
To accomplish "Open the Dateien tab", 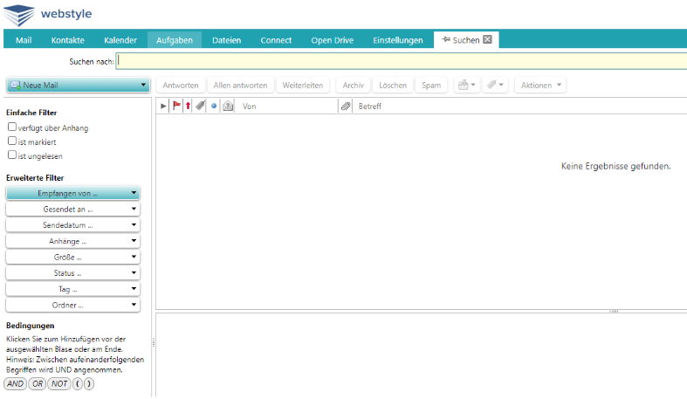I will (x=226, y=40).
